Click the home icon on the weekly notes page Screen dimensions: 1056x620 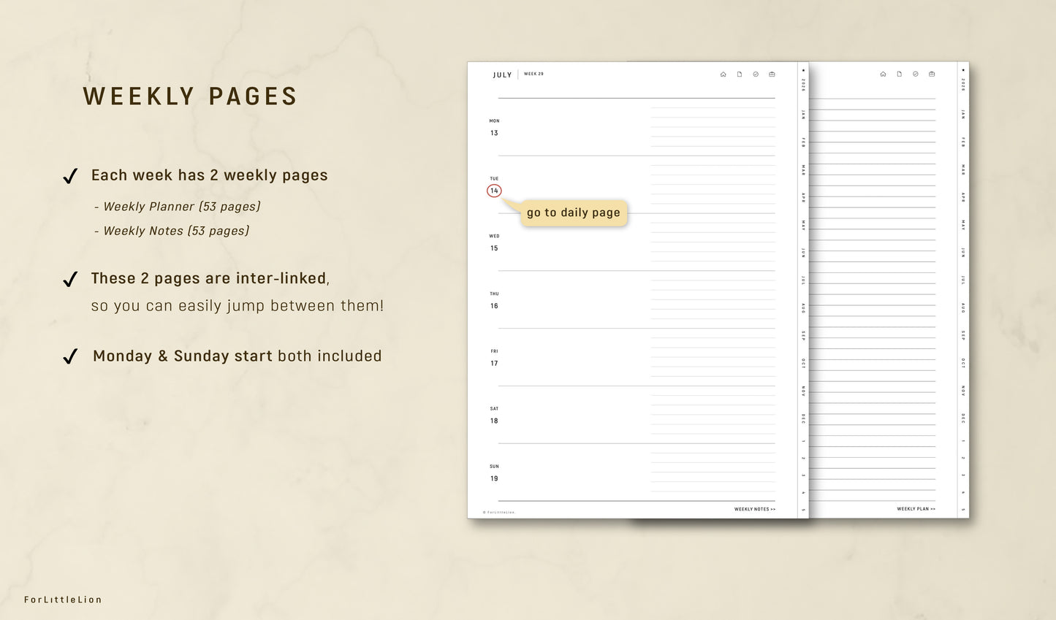pyautogui.click(x=882, y=74)
